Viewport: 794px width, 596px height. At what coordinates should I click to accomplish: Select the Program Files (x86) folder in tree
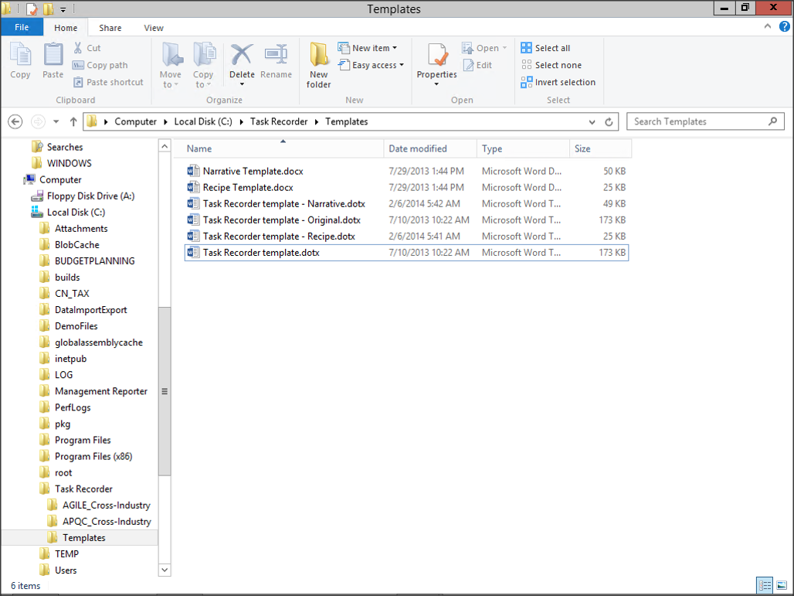point(93,456)
